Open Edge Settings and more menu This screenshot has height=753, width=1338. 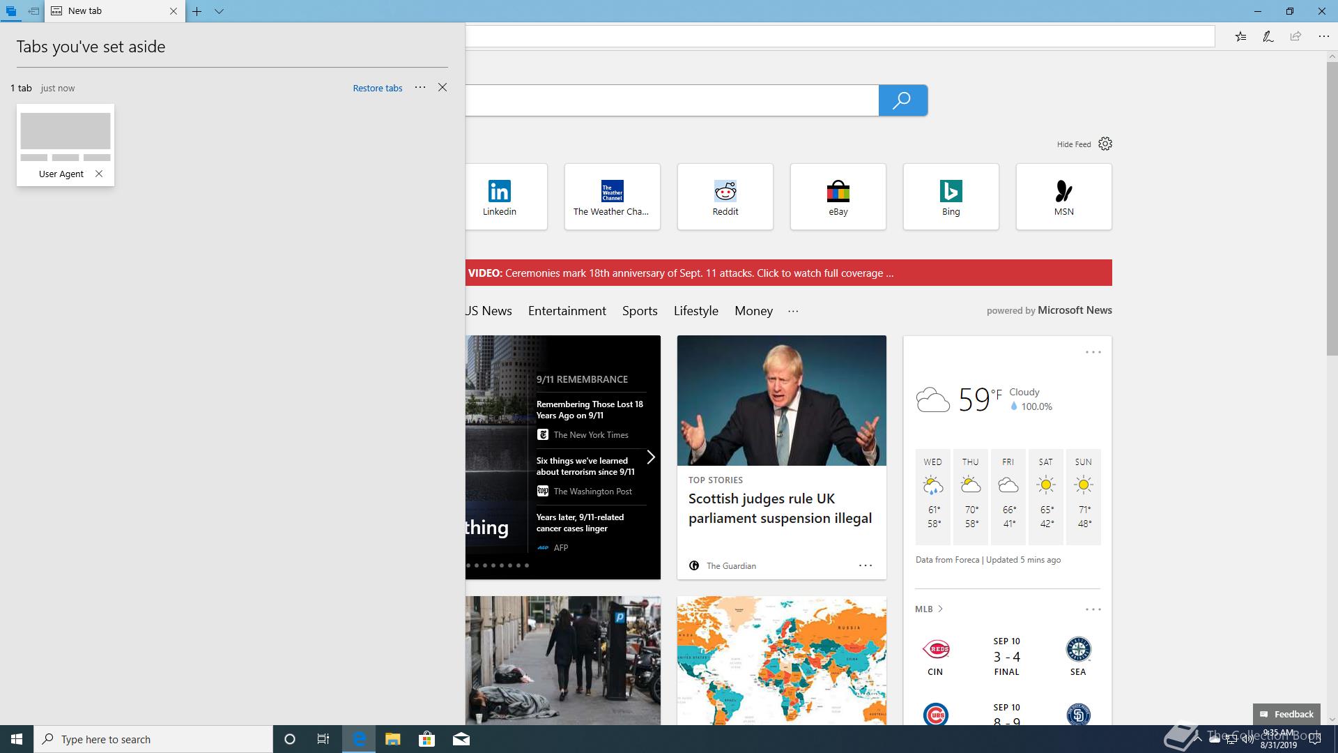pyautogui.click(x=1323, y=36)
